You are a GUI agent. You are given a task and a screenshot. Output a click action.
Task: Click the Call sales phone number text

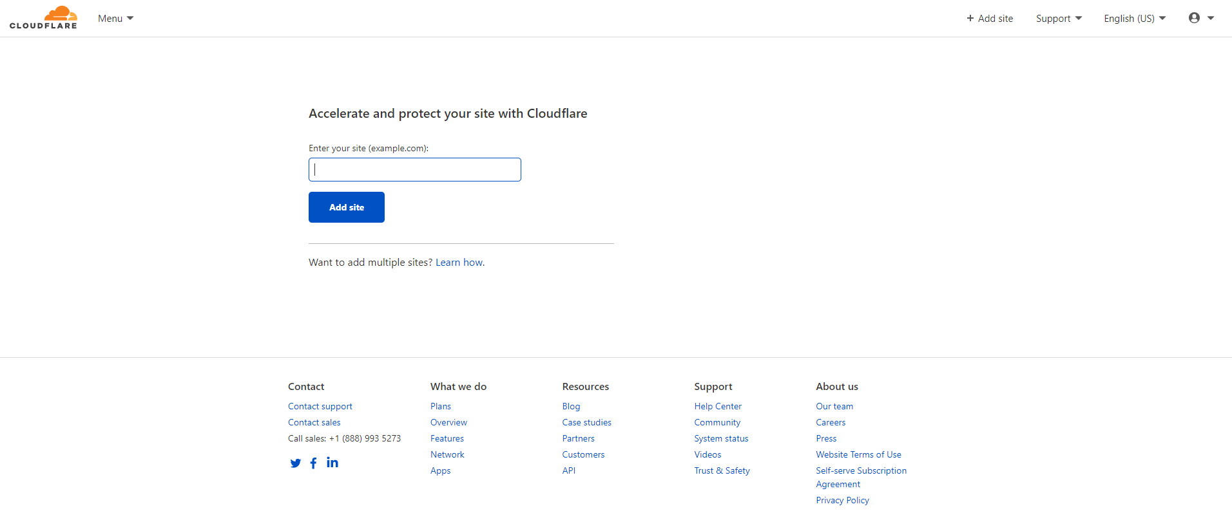(345, 438)
